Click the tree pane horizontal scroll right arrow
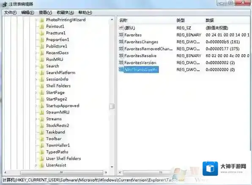Viewport: 252px width, 185px height. pos(106,172)
